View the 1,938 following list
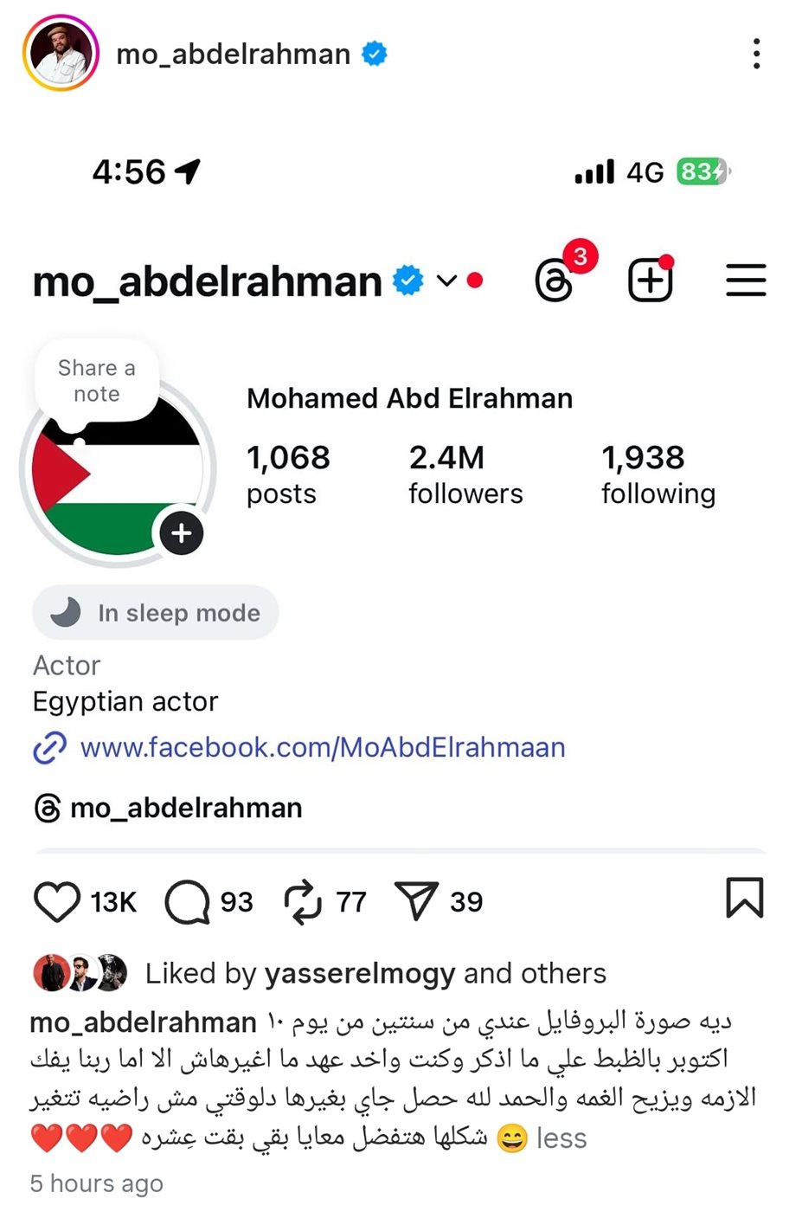 [x=658, y=474]
